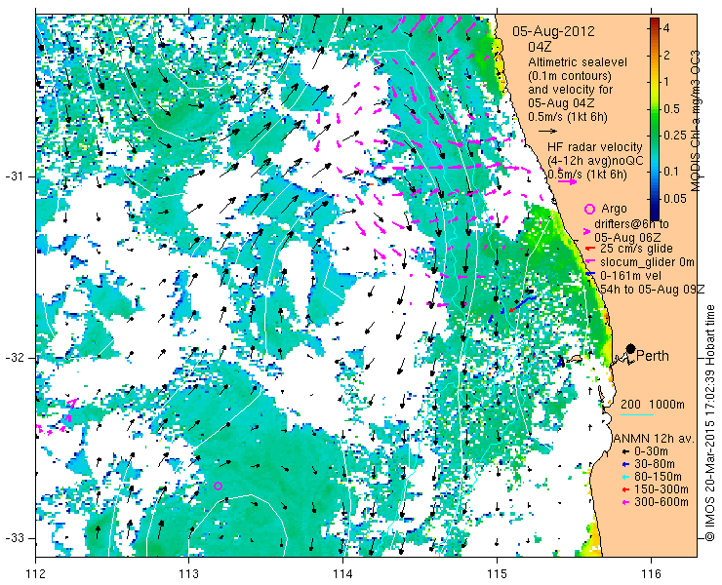Click the colorbar tick value 4

point(666,28)
